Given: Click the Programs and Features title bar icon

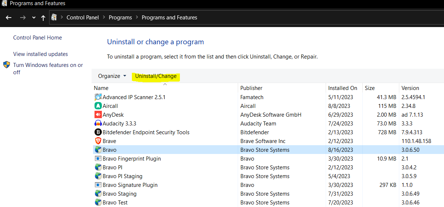Looking at the screenshot, I should tap(4, 3).
